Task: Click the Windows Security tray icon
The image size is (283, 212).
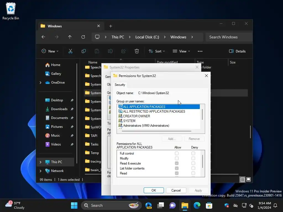Action: pyautogui.click(x=227, y=205)
